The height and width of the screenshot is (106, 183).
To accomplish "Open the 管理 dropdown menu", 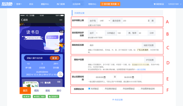I will (19, 4).
